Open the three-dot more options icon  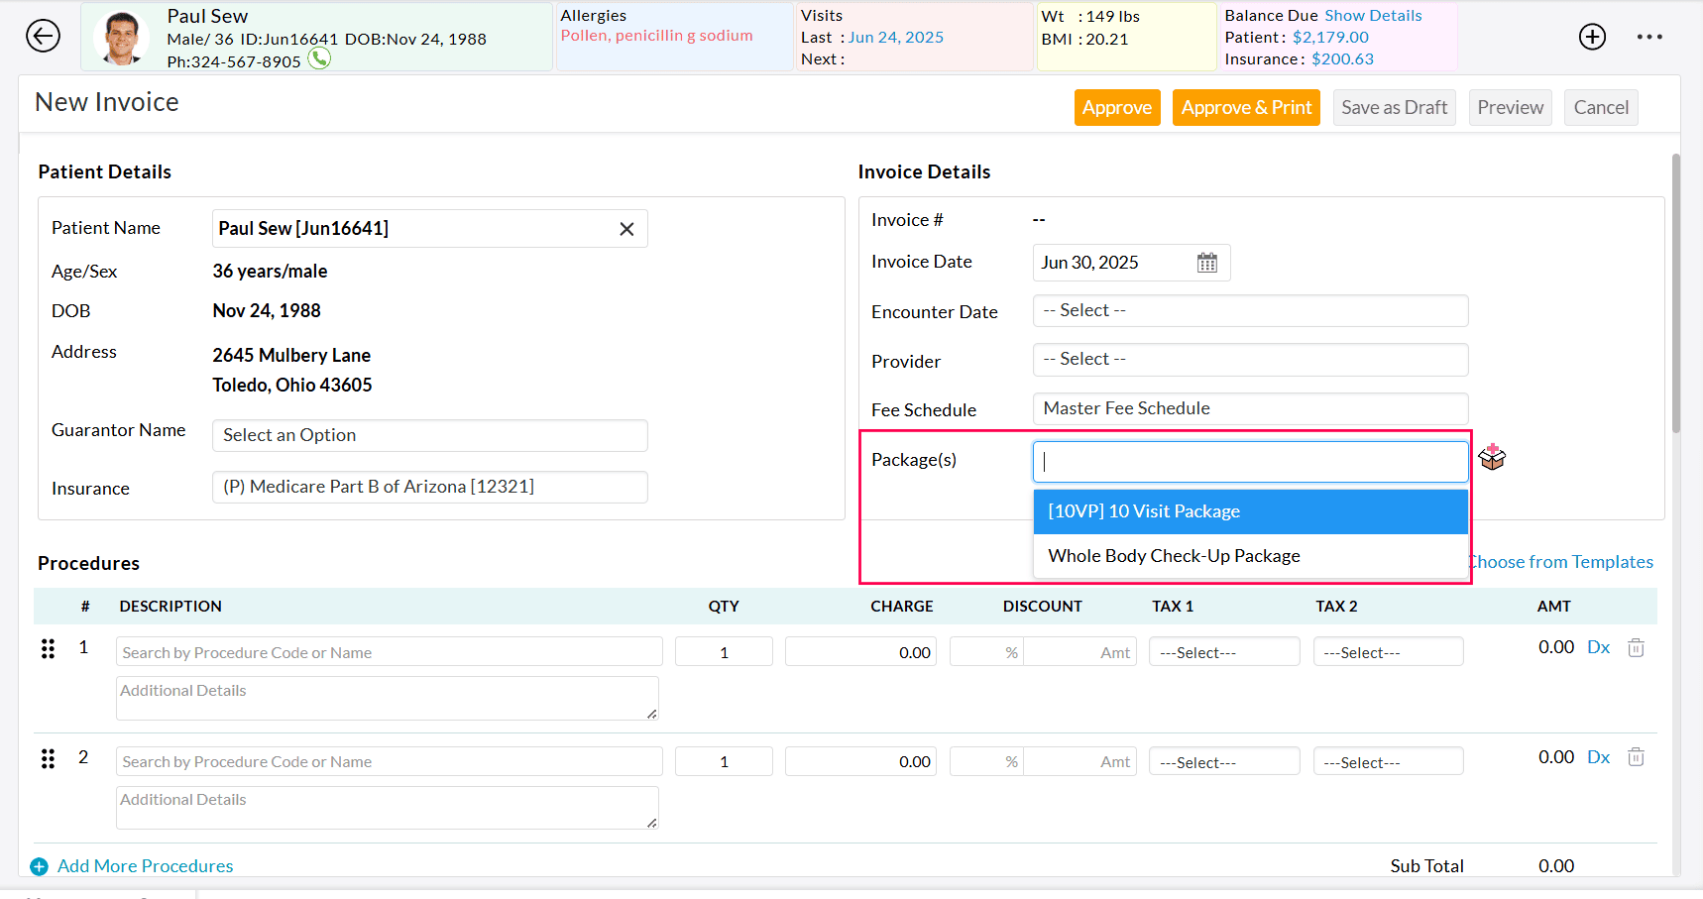pos(1649,37)
